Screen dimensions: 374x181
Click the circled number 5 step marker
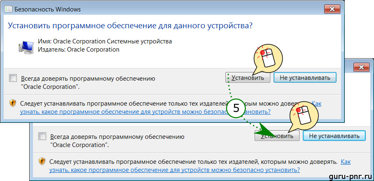pyautogui.click(x=236, y=108)
